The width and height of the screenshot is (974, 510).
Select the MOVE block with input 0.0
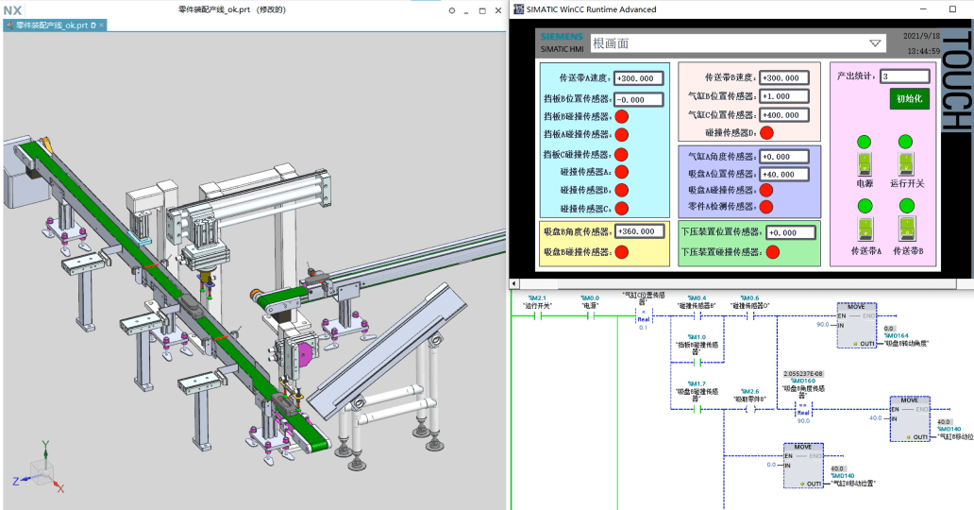(802, 466)
